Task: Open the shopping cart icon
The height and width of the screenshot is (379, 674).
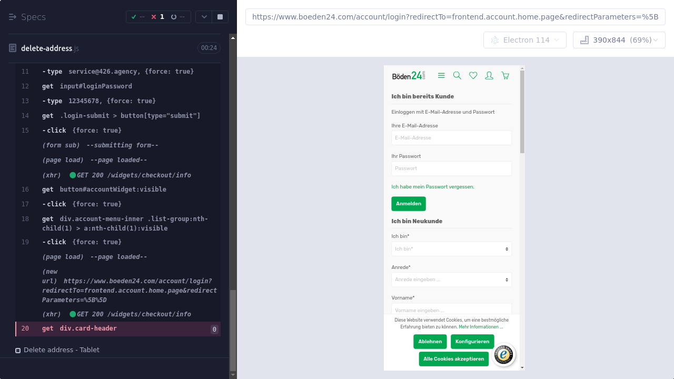Action: pos(506,76)
